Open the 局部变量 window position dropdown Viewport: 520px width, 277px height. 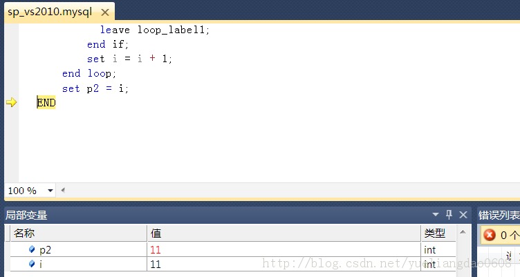[436, 215]
